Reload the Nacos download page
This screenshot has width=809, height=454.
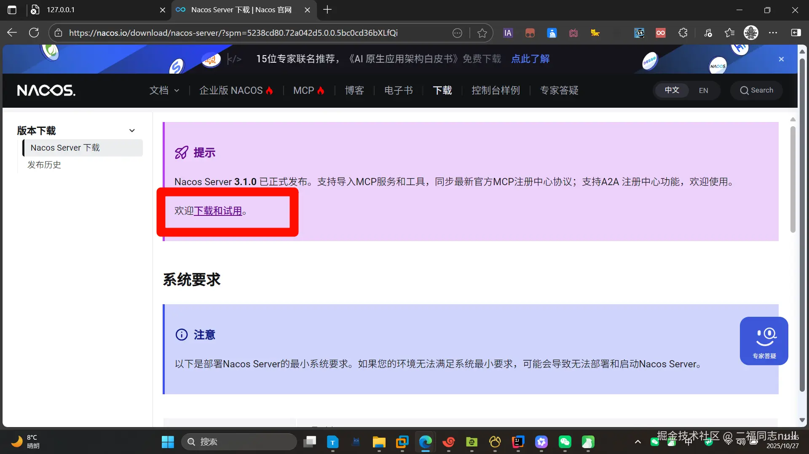34,33
